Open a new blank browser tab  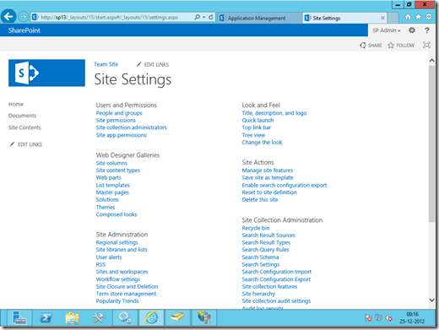tap(393, 18)
